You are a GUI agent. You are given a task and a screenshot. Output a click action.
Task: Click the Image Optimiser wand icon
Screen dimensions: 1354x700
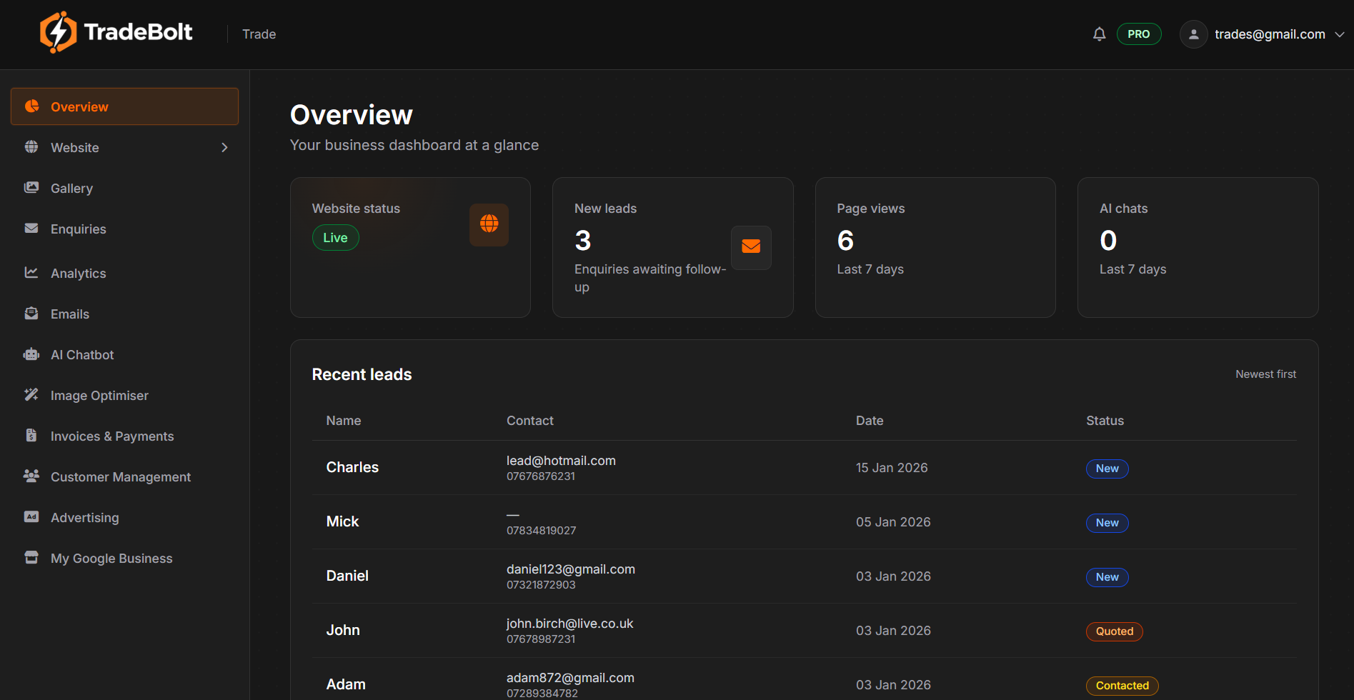pos(31,395)
